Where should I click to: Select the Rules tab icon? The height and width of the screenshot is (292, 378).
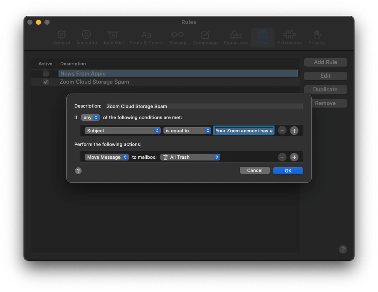pyautogui.click(x=263, y=38)
